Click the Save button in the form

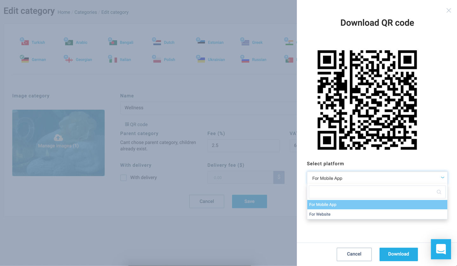pos(249,201)
